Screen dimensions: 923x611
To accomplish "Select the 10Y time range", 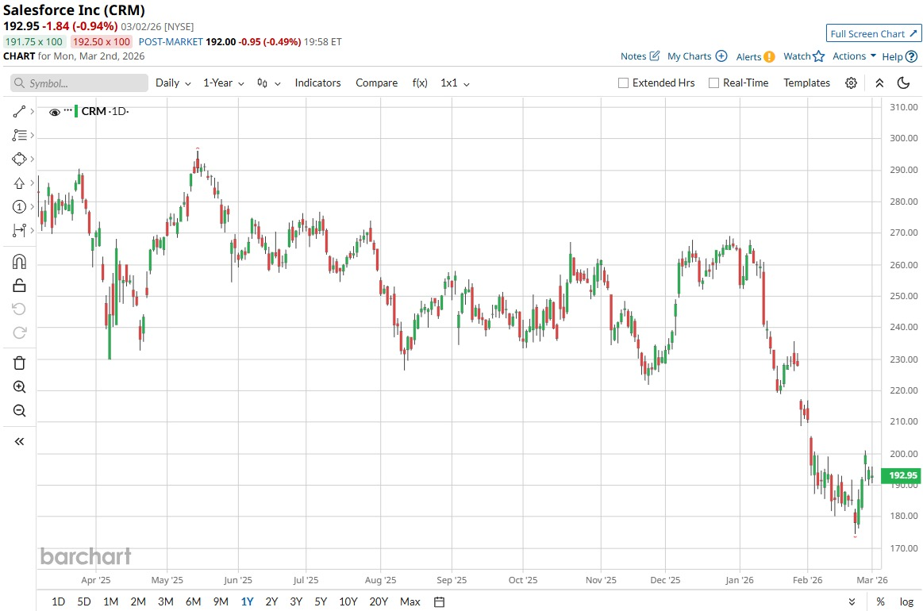I will click(x=348, y=601).
